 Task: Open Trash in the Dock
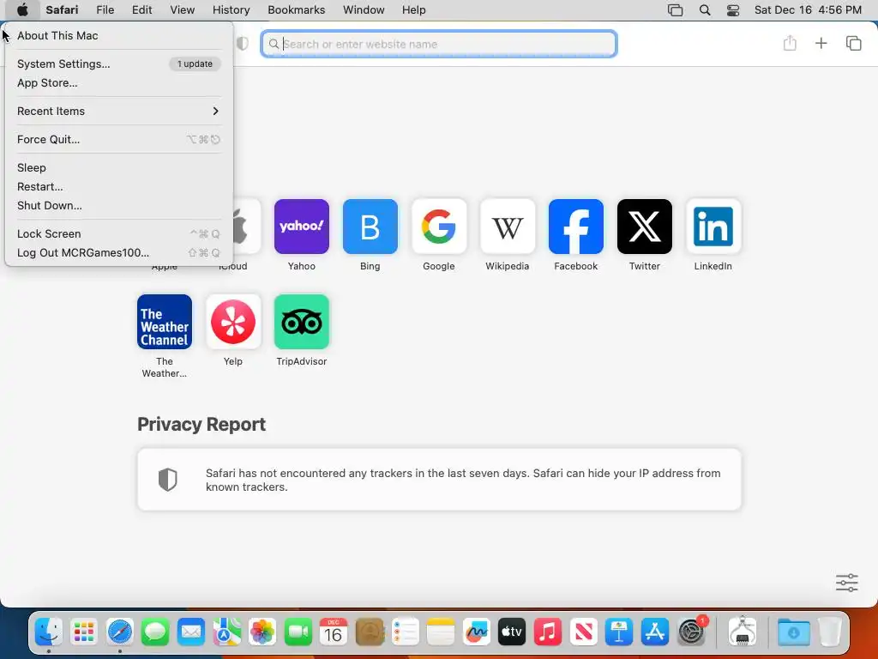pos(829,632)
